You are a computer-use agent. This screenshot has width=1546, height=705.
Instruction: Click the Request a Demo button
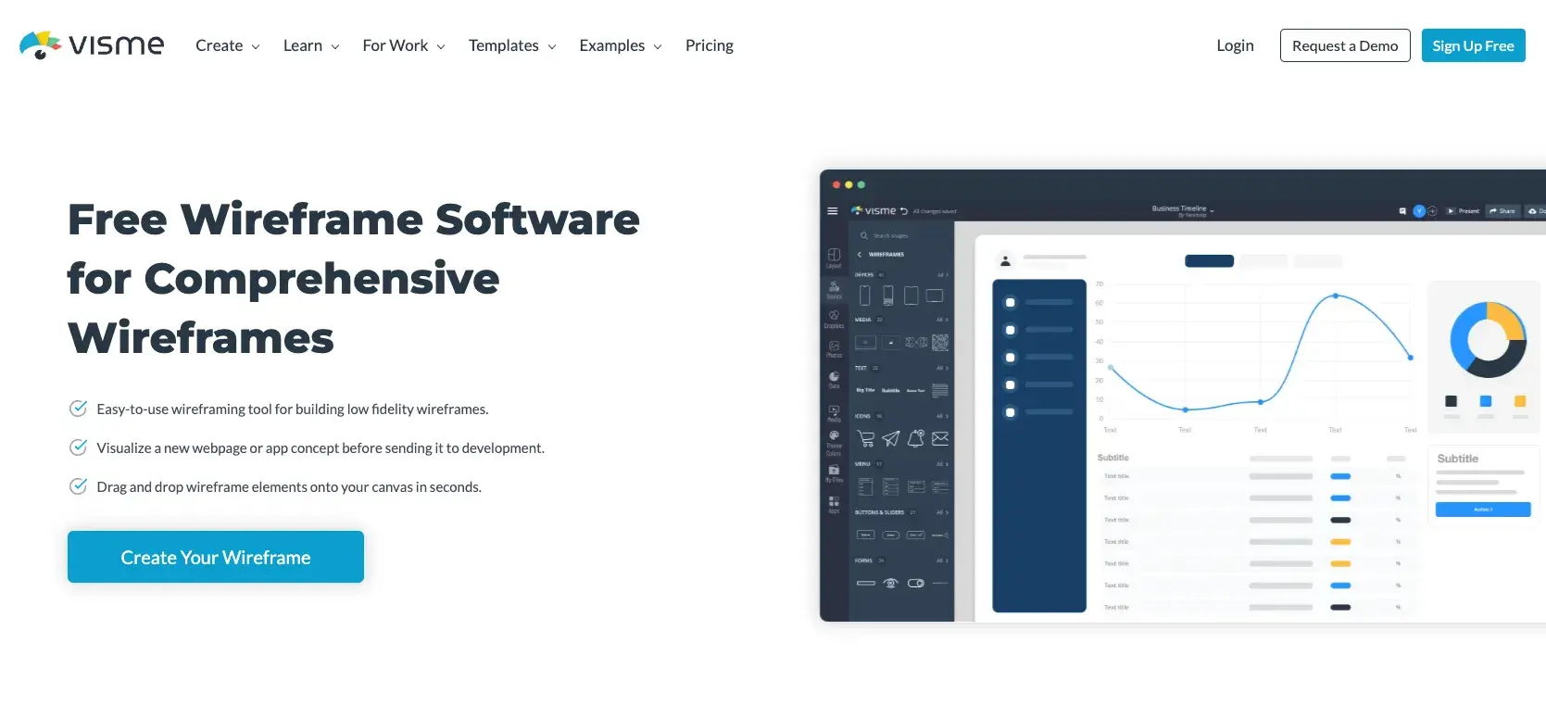coord(1345,45)
